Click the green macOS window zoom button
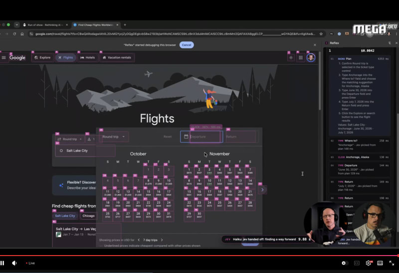 [8, 24]
